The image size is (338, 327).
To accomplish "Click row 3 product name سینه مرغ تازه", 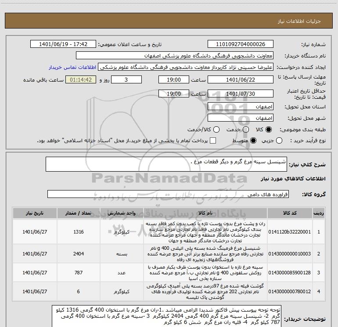I will point(205,273).
